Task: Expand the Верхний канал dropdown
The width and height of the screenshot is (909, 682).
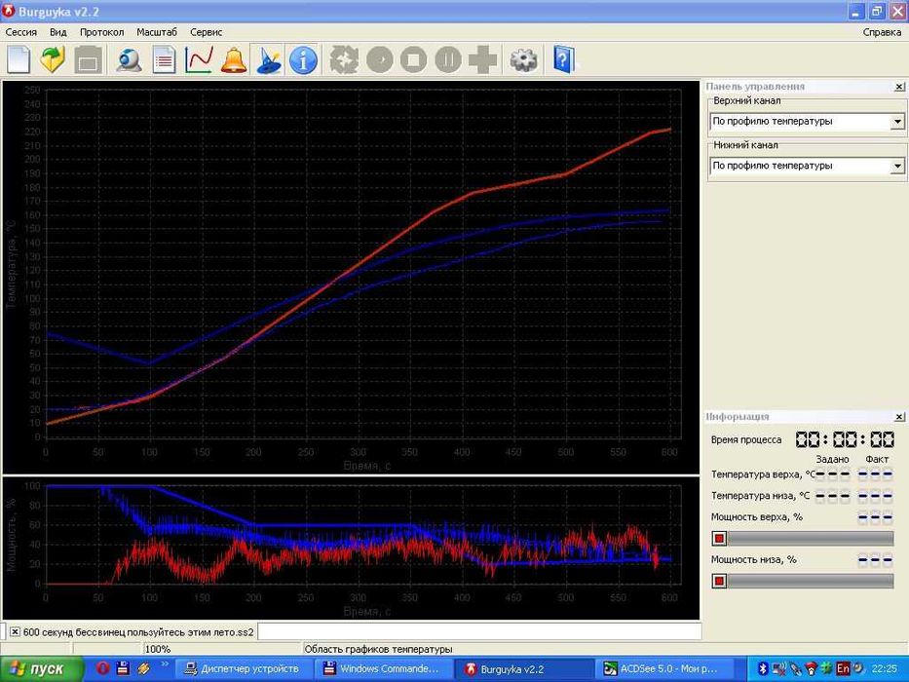Action: click(897, 122)
